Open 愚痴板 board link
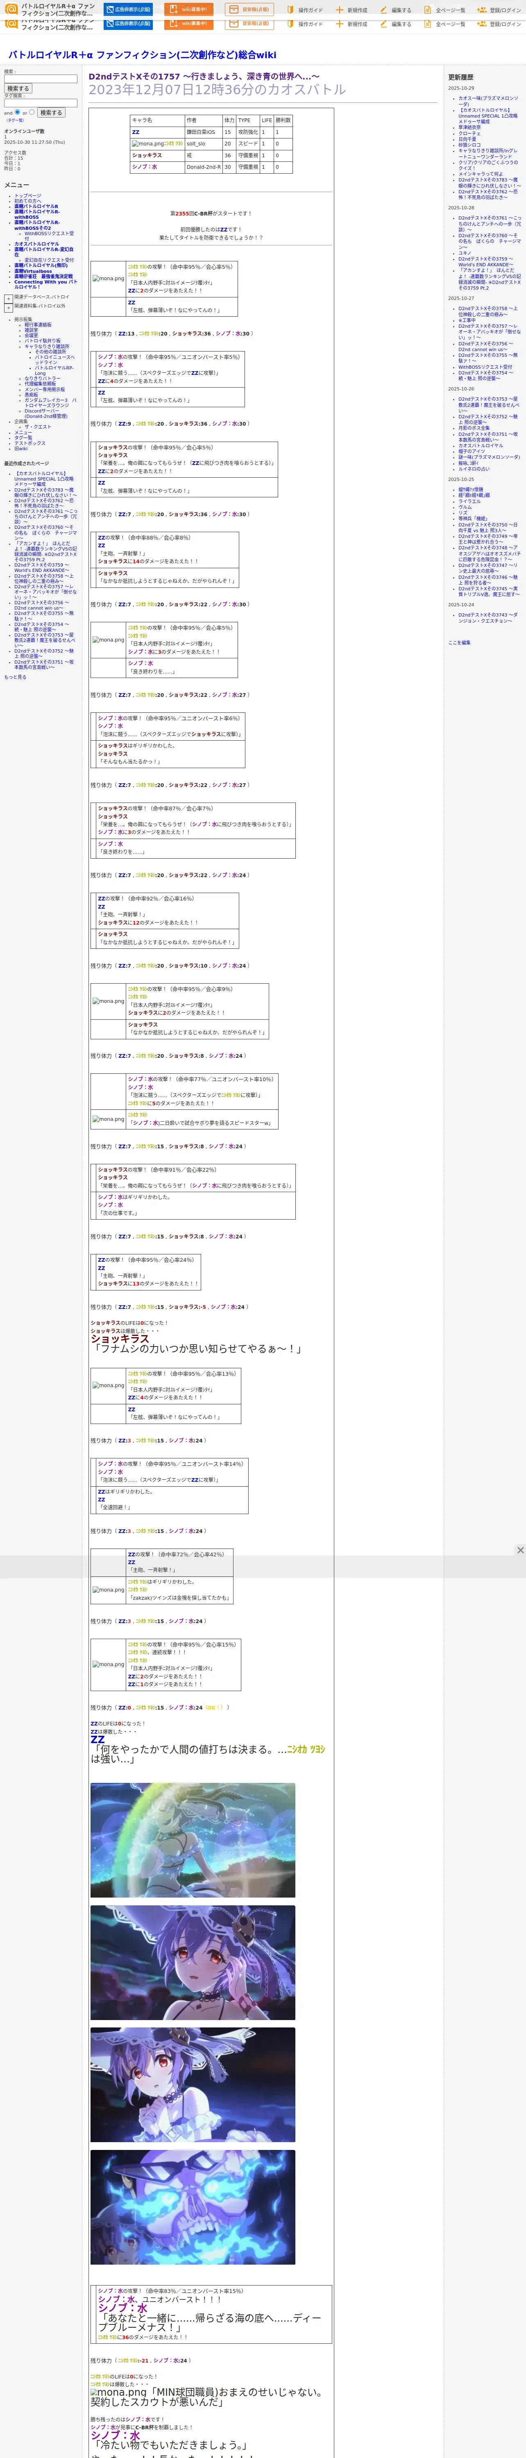 tap(32, 395)
